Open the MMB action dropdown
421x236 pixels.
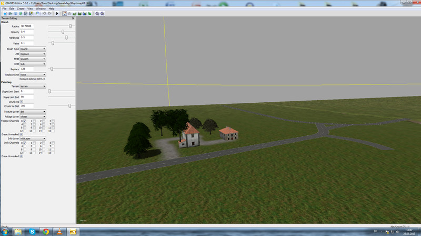coord(33,59)
